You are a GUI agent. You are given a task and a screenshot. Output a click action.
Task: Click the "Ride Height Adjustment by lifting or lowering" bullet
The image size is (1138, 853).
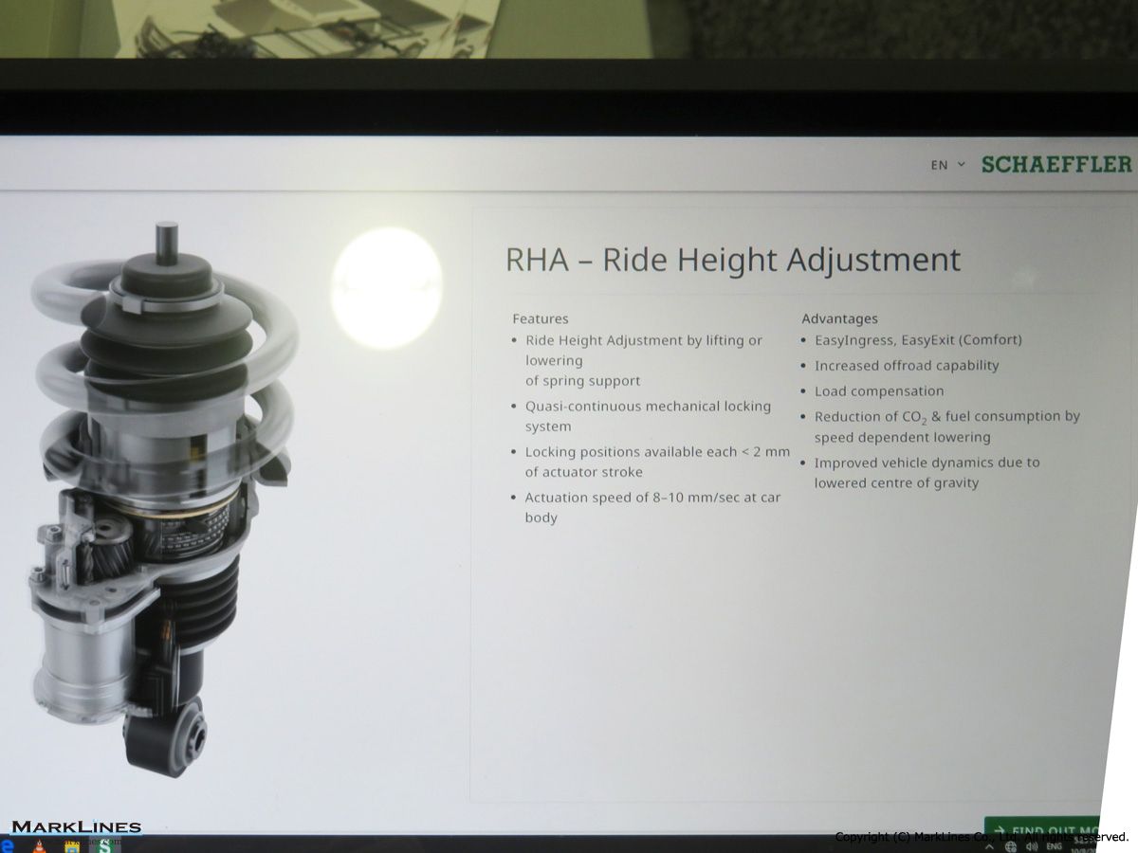[644, 360]
